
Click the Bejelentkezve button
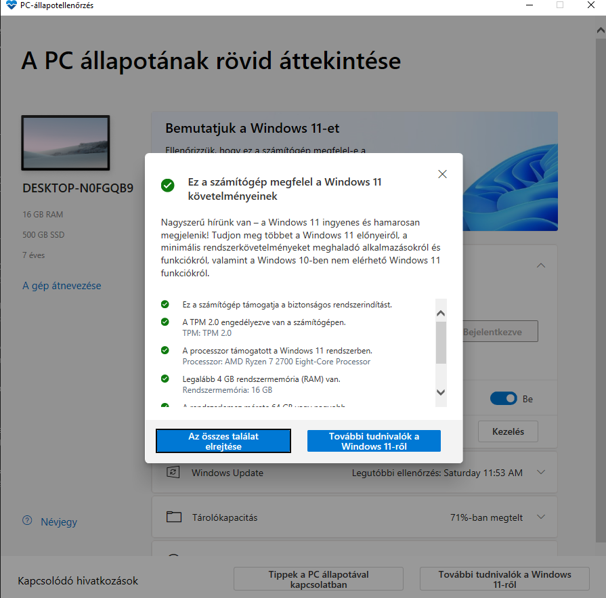500,331
